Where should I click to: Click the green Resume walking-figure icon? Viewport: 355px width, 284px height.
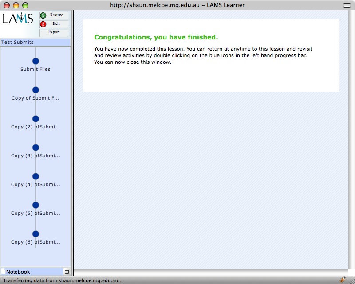43,16
